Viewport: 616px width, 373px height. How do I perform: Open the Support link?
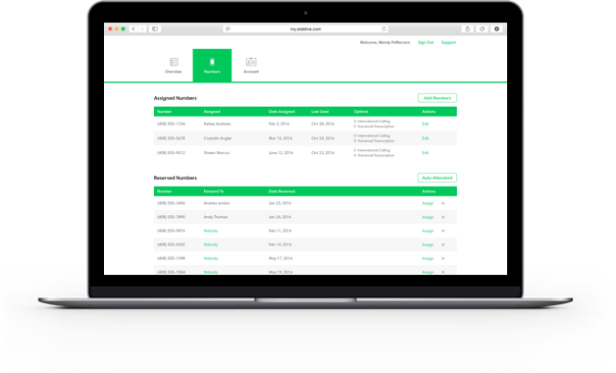pos(448,42)
